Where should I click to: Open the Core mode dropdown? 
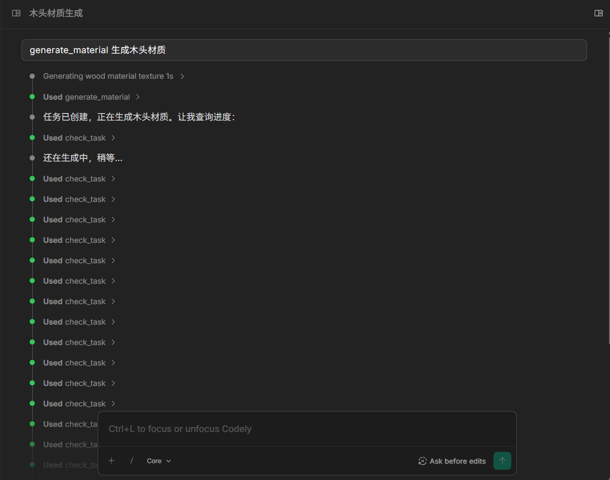coord(159,461)
